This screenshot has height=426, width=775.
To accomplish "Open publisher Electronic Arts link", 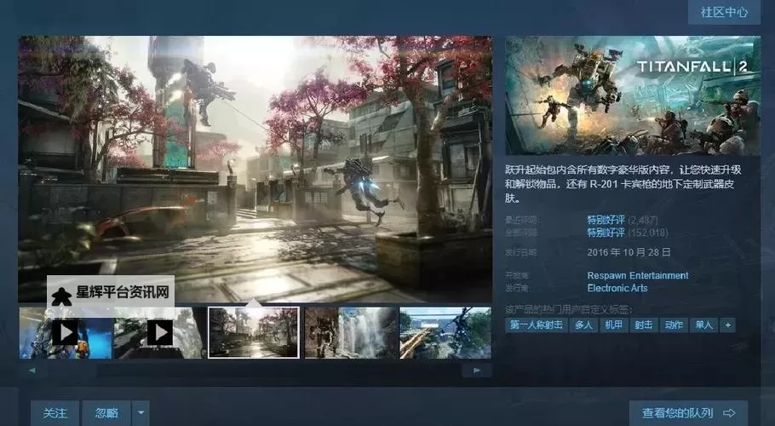I will click(x=617, y=288).
